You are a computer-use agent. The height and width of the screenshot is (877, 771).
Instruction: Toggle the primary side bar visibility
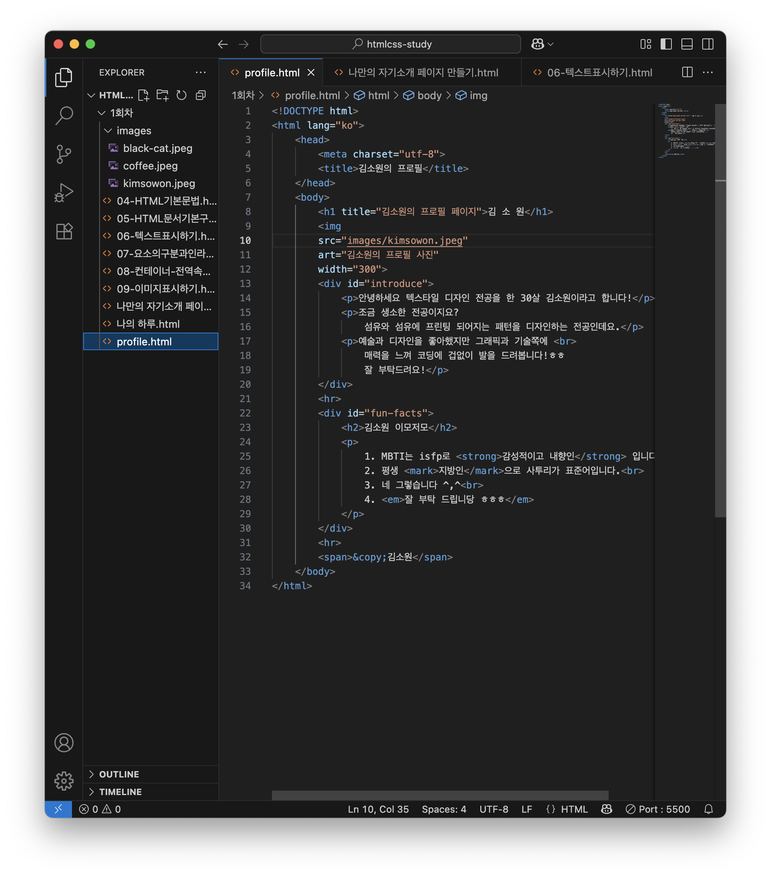click(666, 44)
